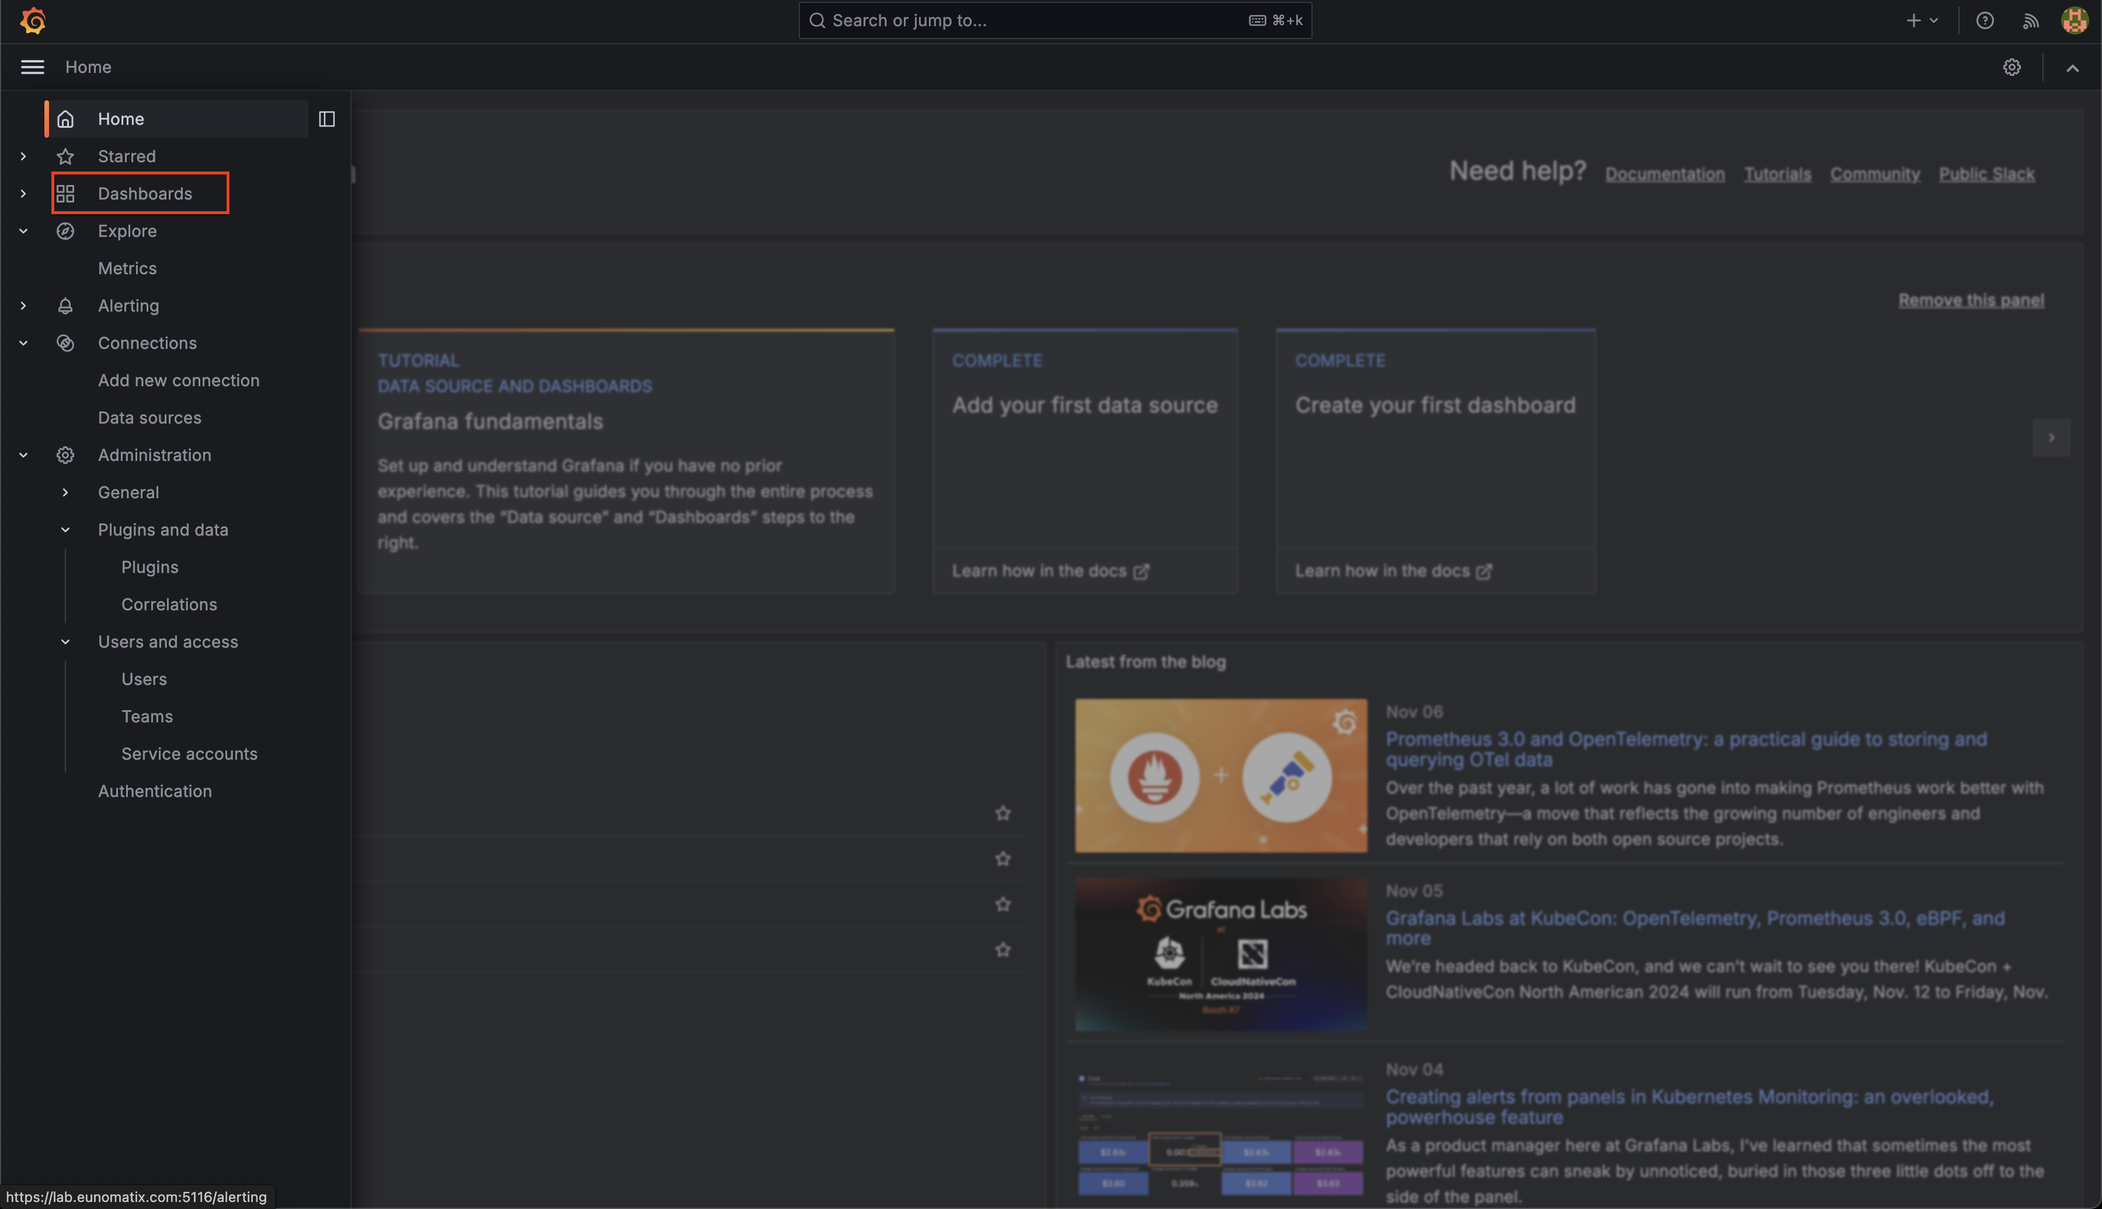Expand the Starred section

pyautogui.click(x=22, y=156)
